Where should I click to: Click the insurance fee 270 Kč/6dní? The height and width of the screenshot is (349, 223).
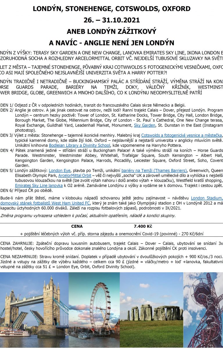(192, 234)
